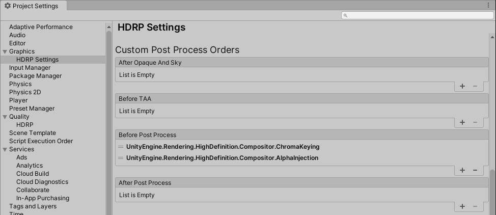Select the AlphaInjection post process entry

click(222, 158)
